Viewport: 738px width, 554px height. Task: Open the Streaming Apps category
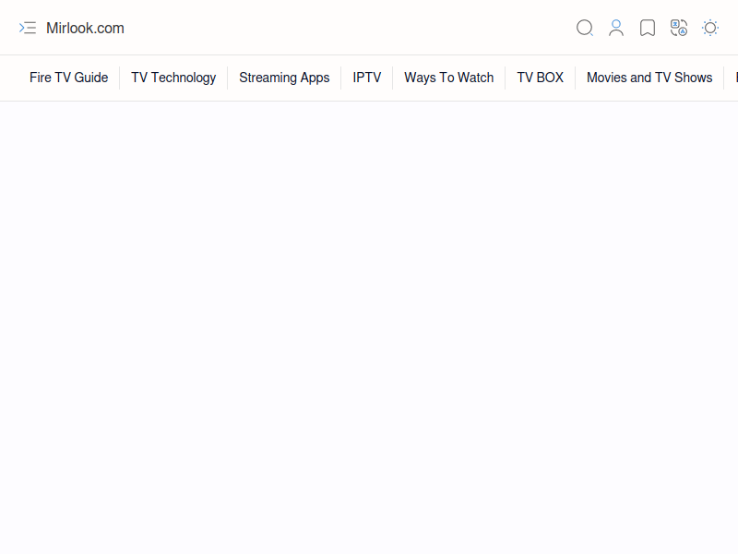[284, 78]
